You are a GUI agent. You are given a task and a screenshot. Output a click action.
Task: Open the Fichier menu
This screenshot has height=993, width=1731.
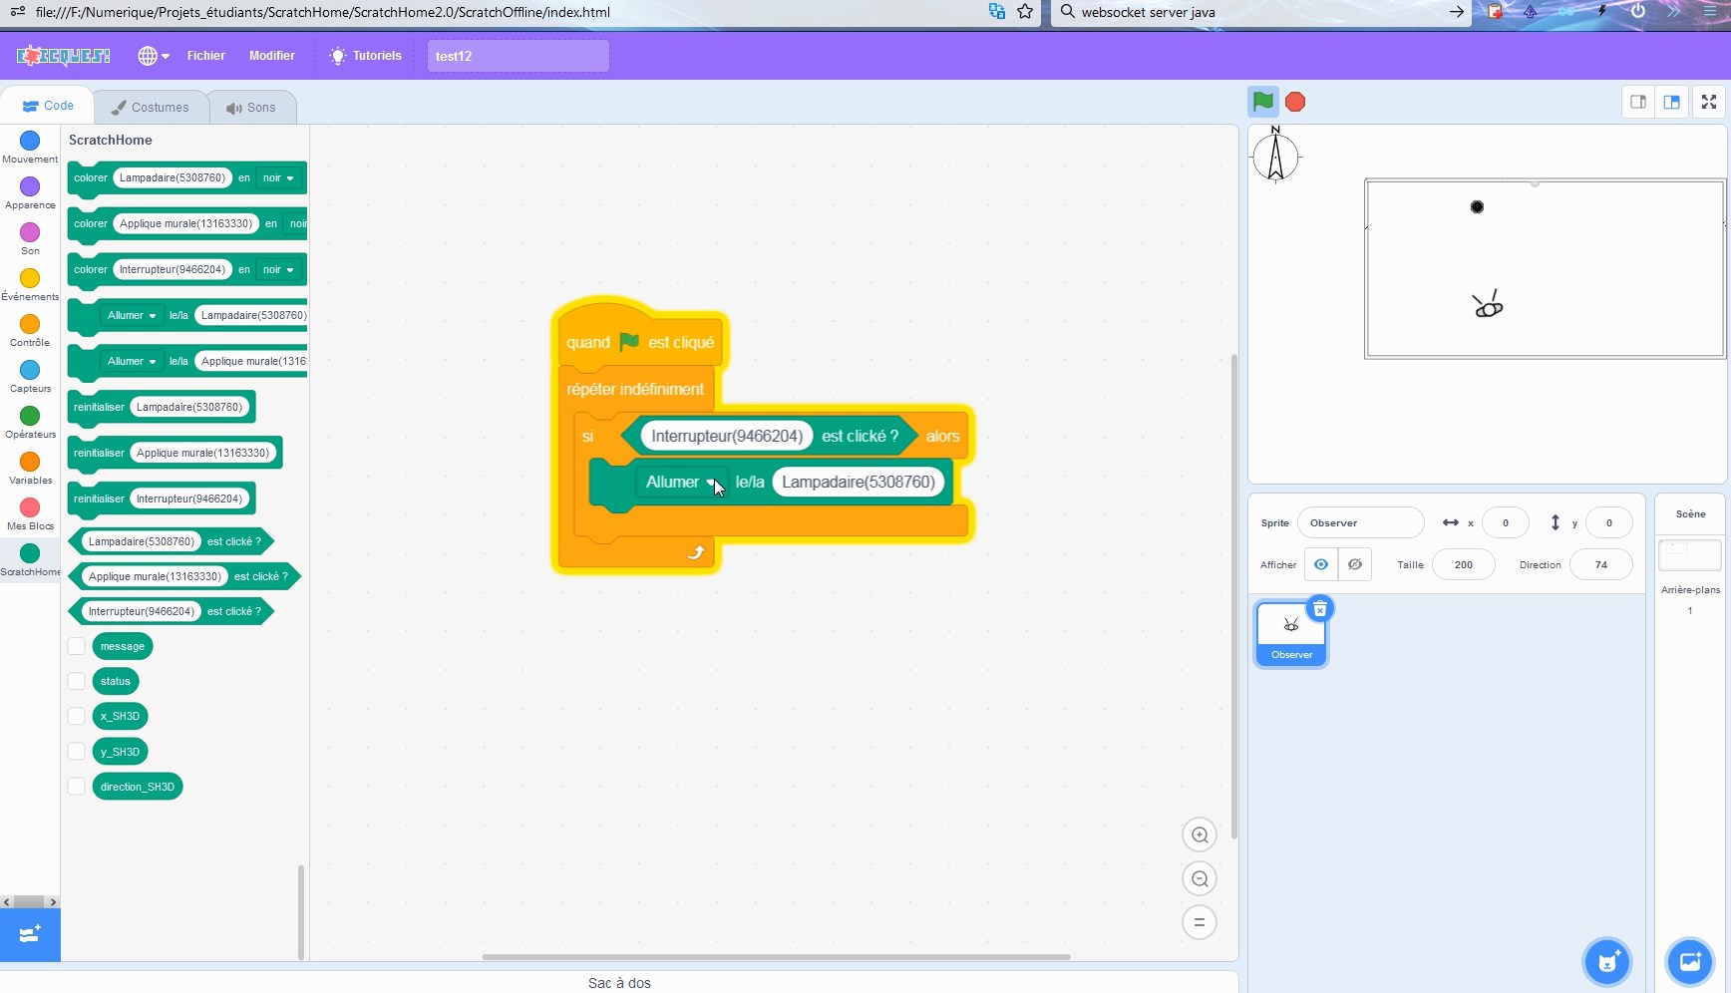pyautogui.click(x=205, y=56)
